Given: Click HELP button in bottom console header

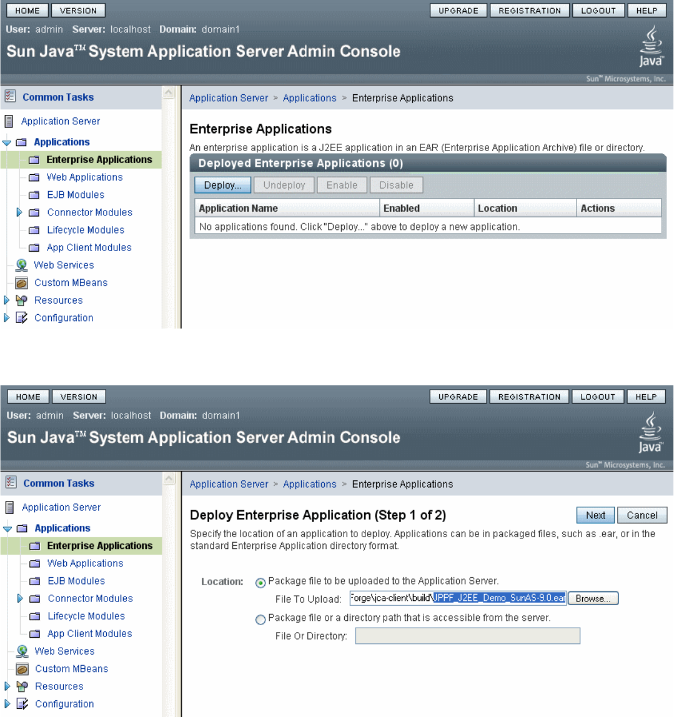Looking at the screenshot, I should [x=646, y=397].
